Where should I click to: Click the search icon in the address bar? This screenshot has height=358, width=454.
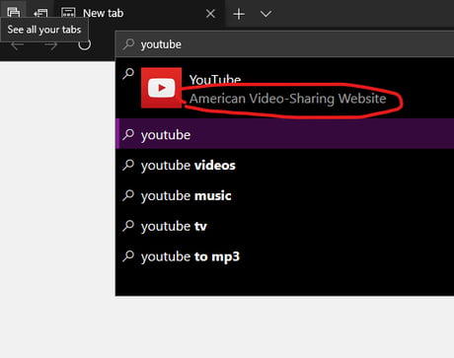click(128, 44)
